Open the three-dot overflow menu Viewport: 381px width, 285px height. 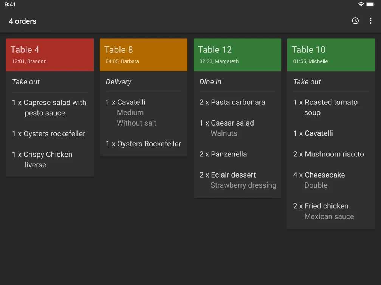pos(370,21)
